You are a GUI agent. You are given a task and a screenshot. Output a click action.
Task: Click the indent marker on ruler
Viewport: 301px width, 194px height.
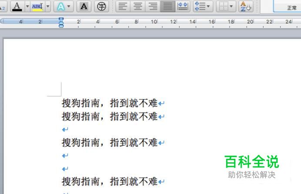61,23
